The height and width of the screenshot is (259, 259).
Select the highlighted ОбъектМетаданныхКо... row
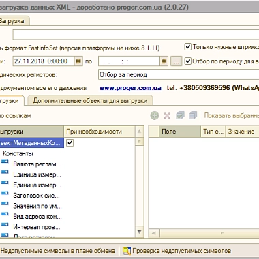tap(31, 143)
